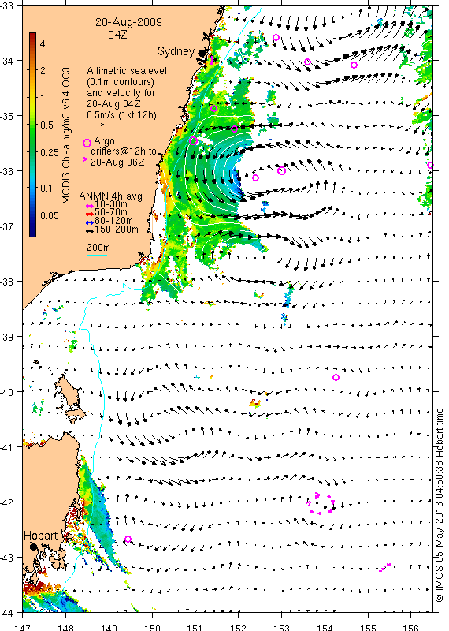449x631 pixels.
Task: Click the chlorophyll colorbar's red top end
Action: click(33, 35)
